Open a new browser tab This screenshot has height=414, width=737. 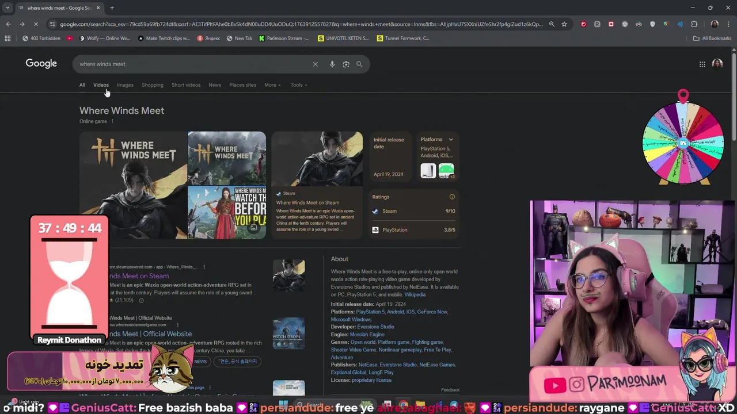(x=112, y=8)
